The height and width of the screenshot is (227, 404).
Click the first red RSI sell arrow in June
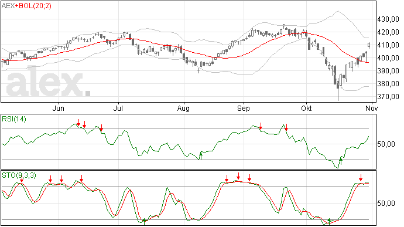click(78, 123)
